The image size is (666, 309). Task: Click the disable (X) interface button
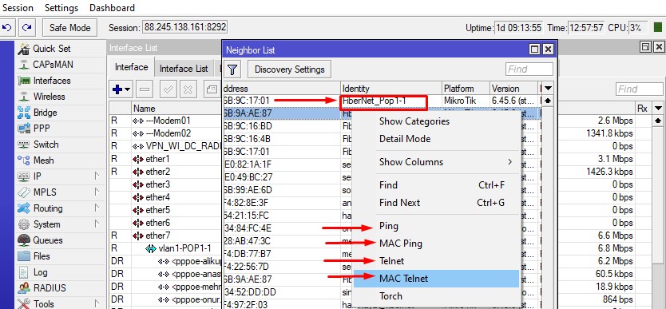coord(188,89)
